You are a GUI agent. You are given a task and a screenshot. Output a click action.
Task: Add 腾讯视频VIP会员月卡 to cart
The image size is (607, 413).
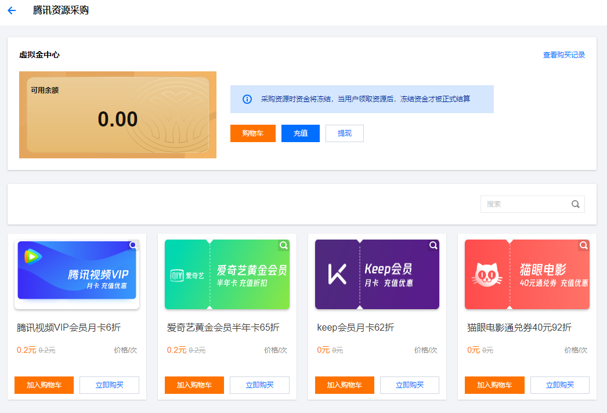44,385
